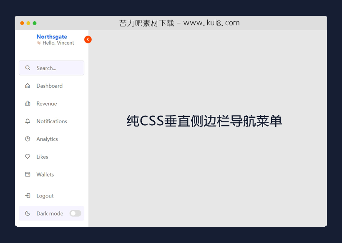Select the Dashboard menu item
342x243 pixels.
click(50, 86)
